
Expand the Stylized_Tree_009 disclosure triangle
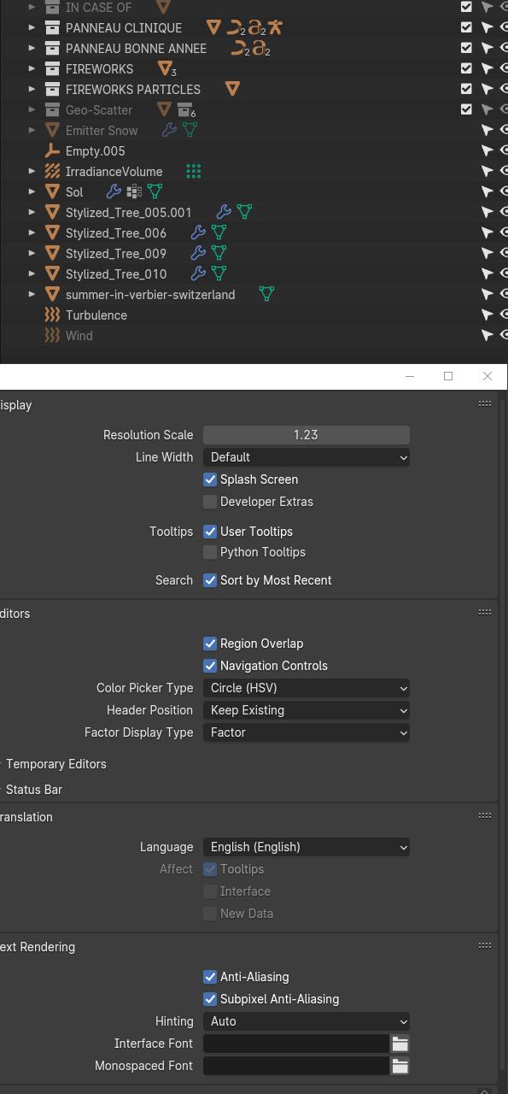click(32, 253)
